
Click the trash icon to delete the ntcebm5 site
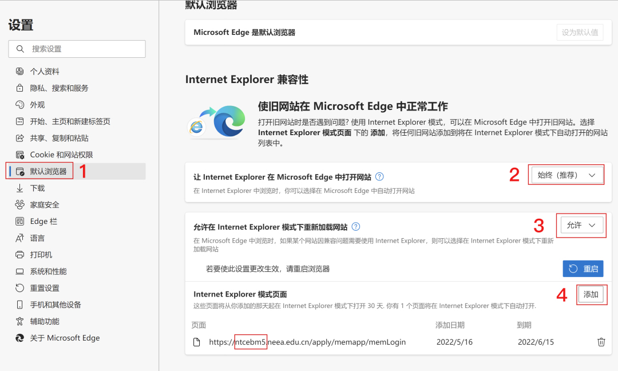(x=601, y=341)
